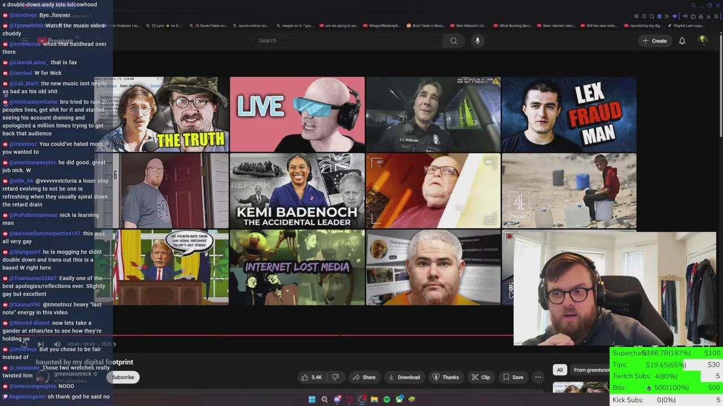Click browser heart bookmark icon
723x406 pixels.
(674, 16)
